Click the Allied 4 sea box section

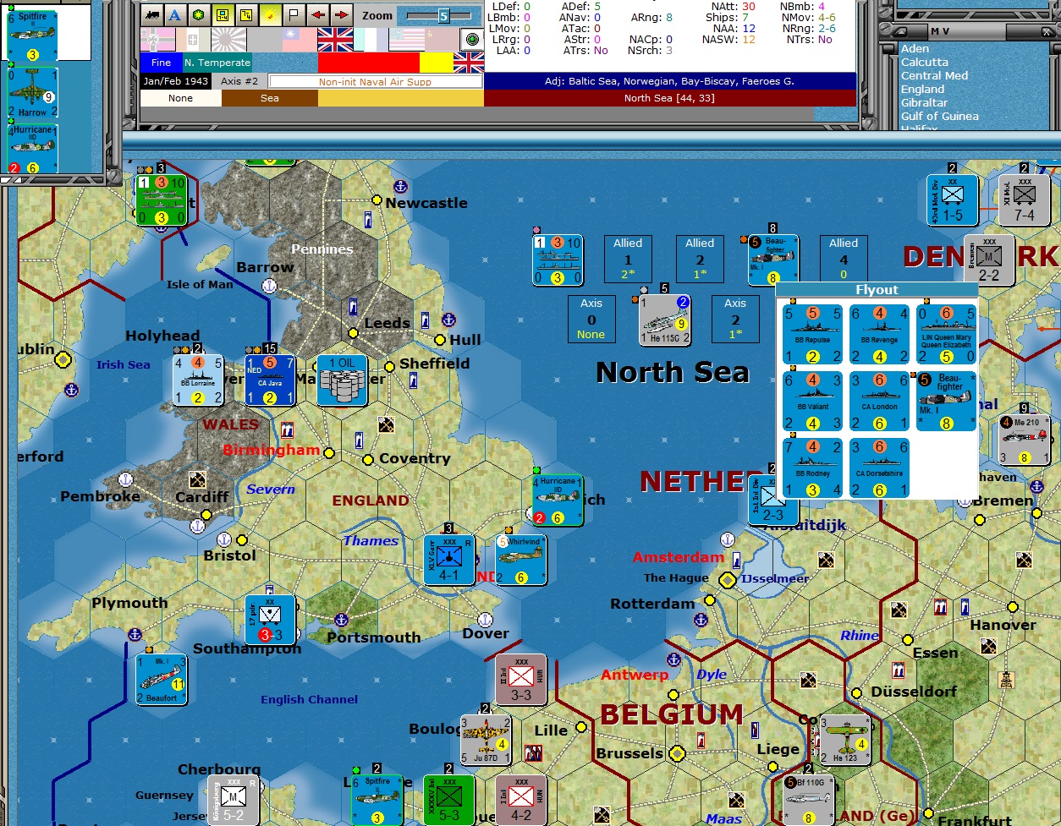point(844,259)
